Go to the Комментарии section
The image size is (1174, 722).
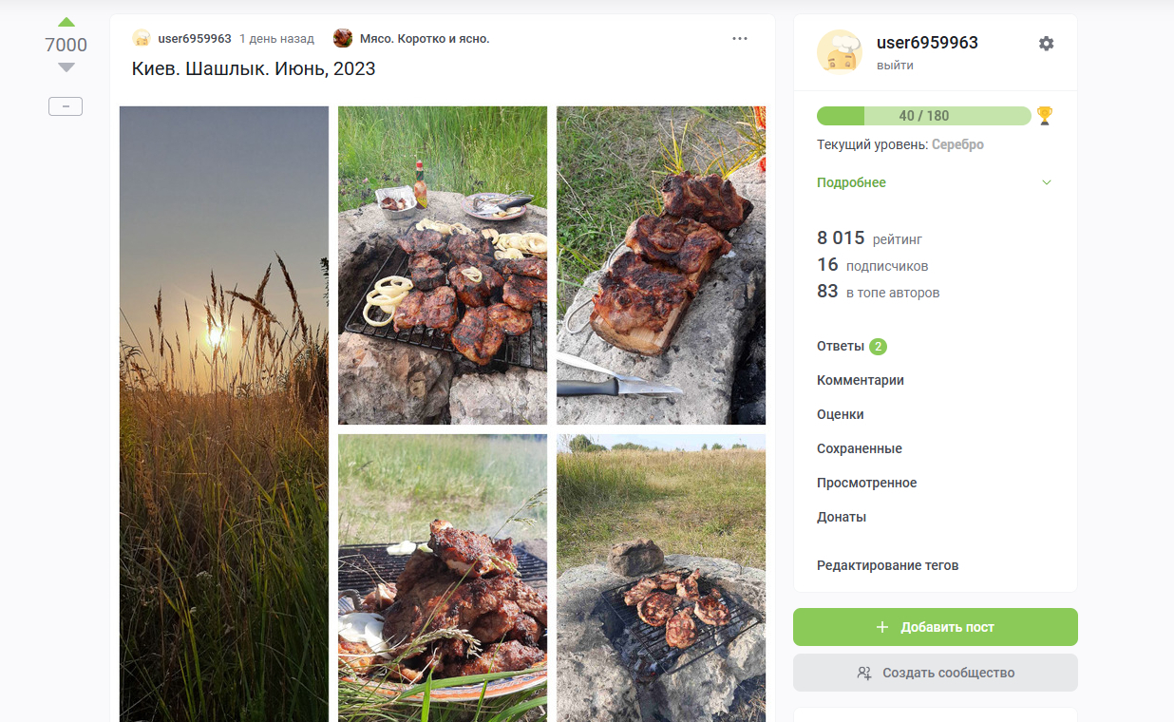point(860,380)
